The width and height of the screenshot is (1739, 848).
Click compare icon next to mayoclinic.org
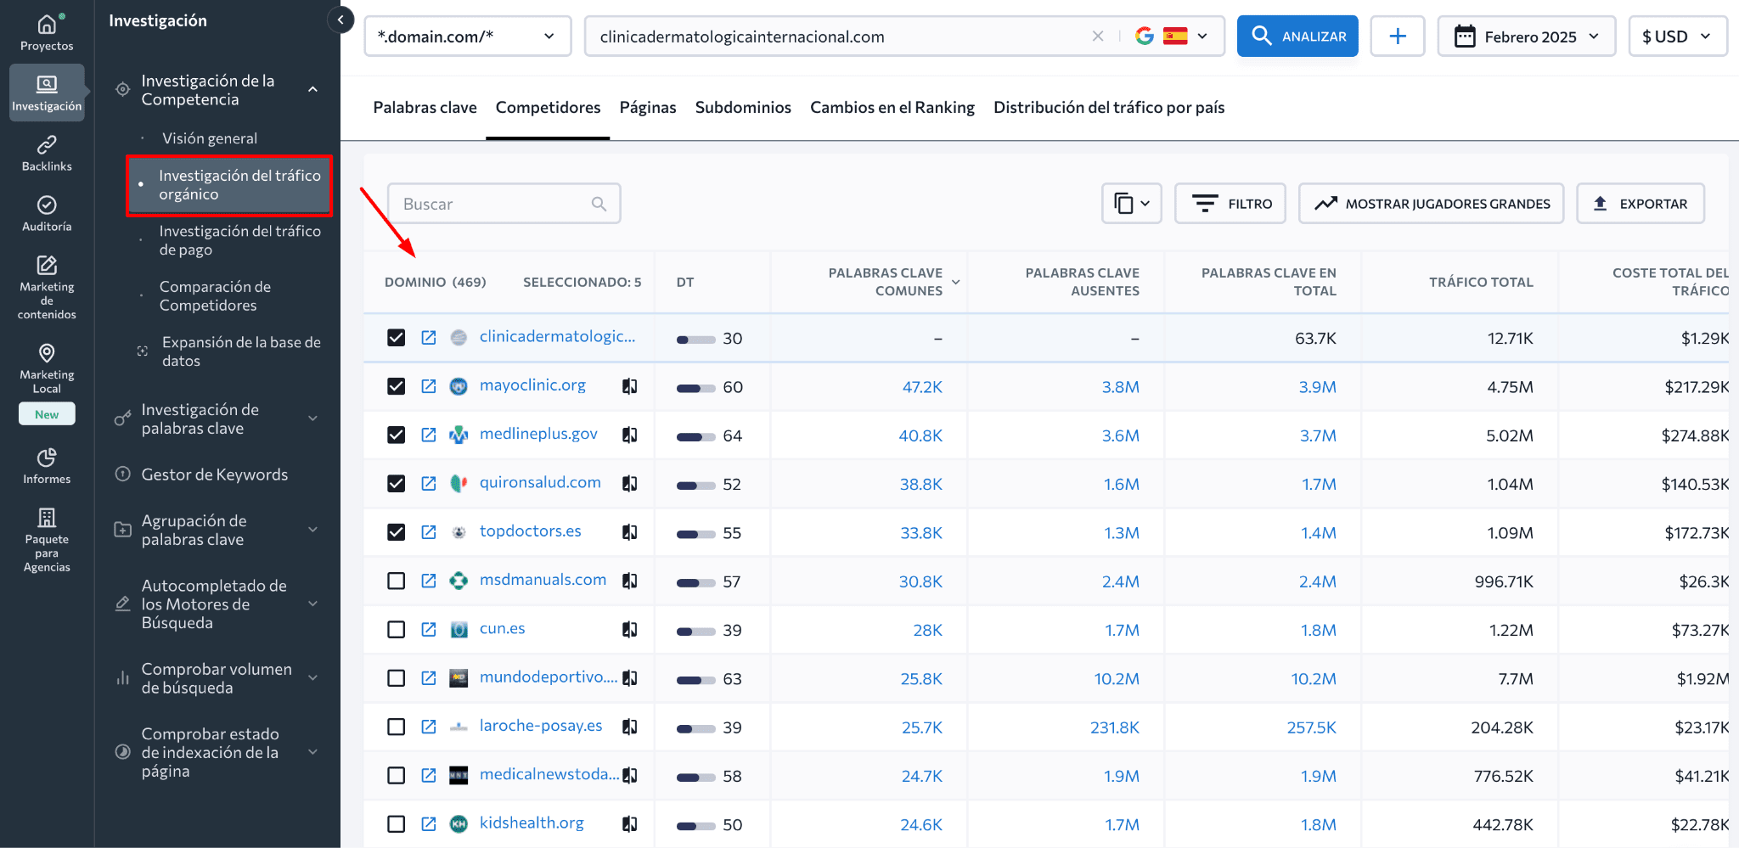[x=629, y=386]
